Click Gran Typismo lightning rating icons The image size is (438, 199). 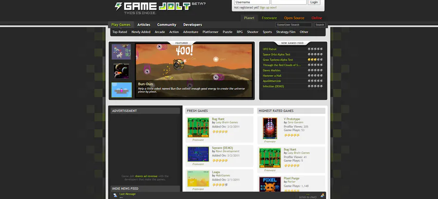tap(315, 60)
